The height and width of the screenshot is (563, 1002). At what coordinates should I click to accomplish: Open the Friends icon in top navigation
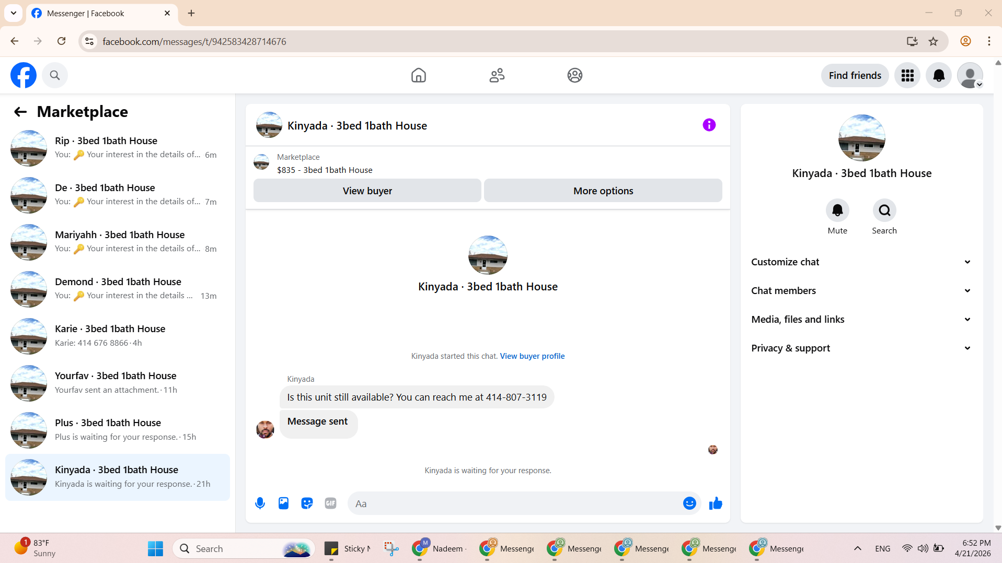click(x=497, y=75)
